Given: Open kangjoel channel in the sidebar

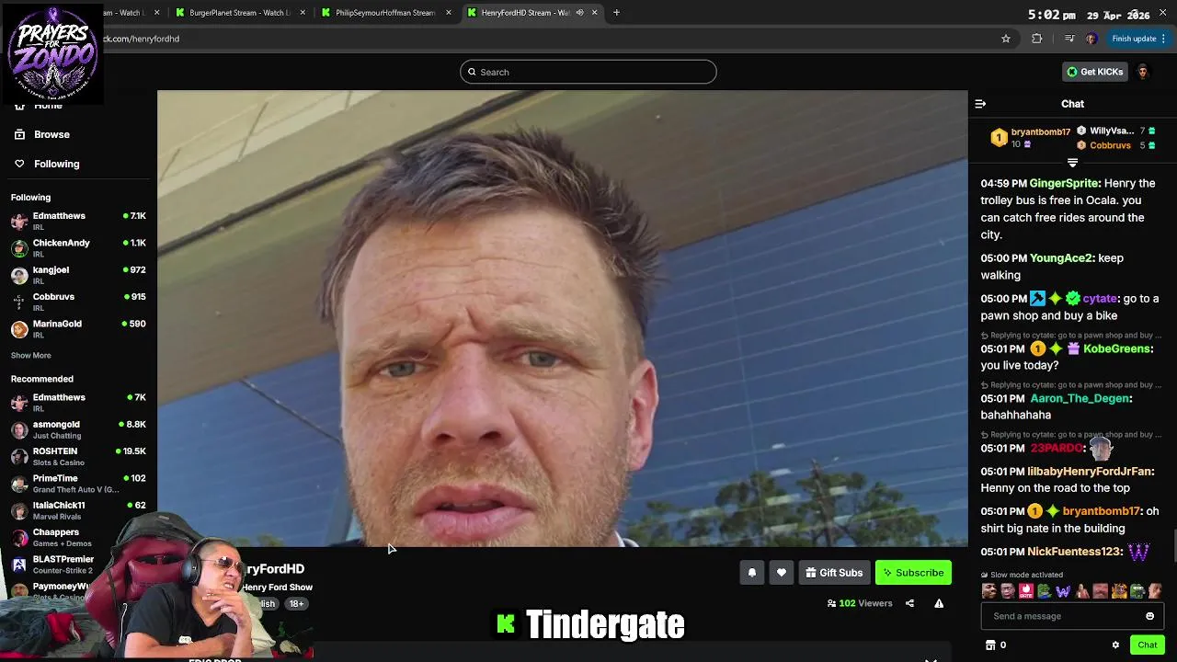Looking at the screenshot, I should [78, 275].
